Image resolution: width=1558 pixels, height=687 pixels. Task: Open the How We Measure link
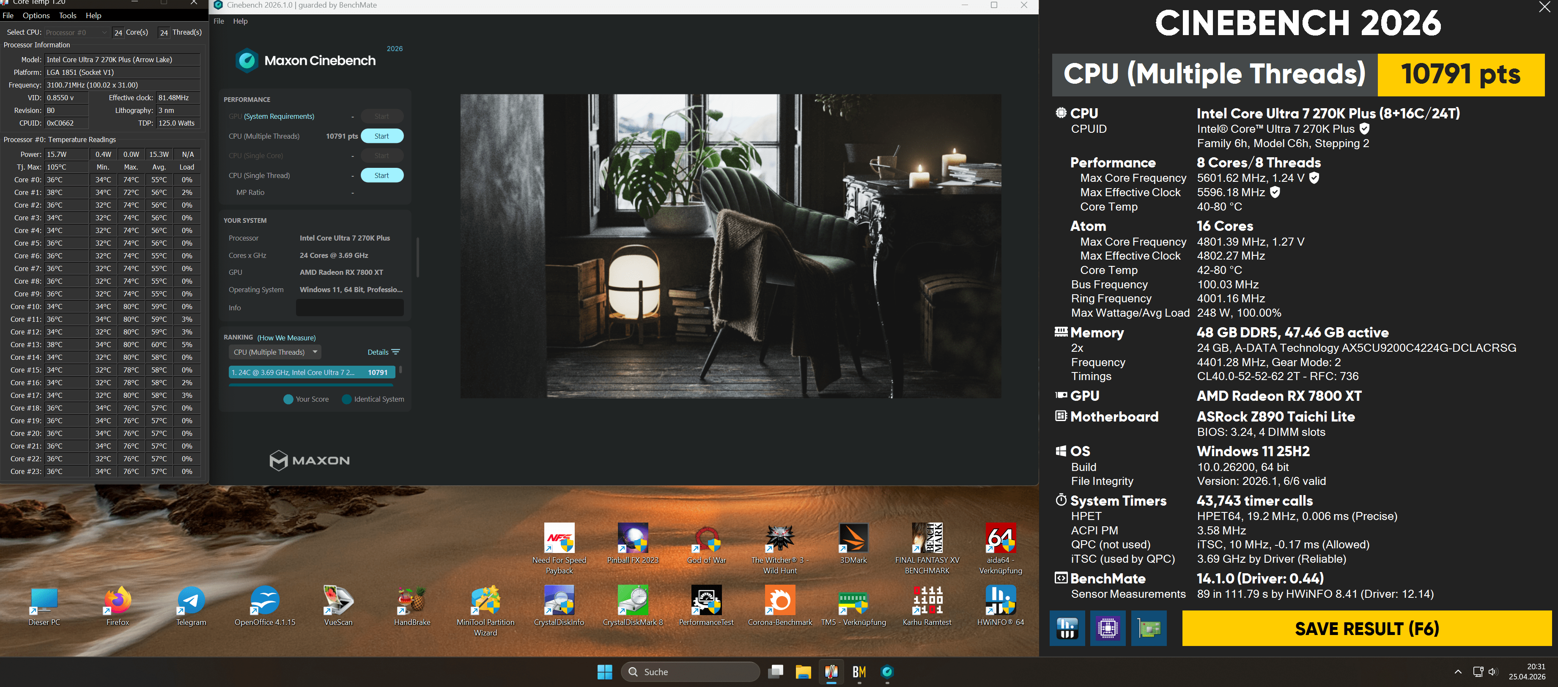(286, 338)
